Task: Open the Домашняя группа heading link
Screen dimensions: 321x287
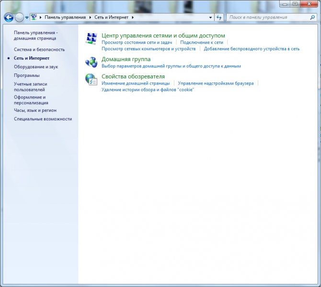Action: 126,59
